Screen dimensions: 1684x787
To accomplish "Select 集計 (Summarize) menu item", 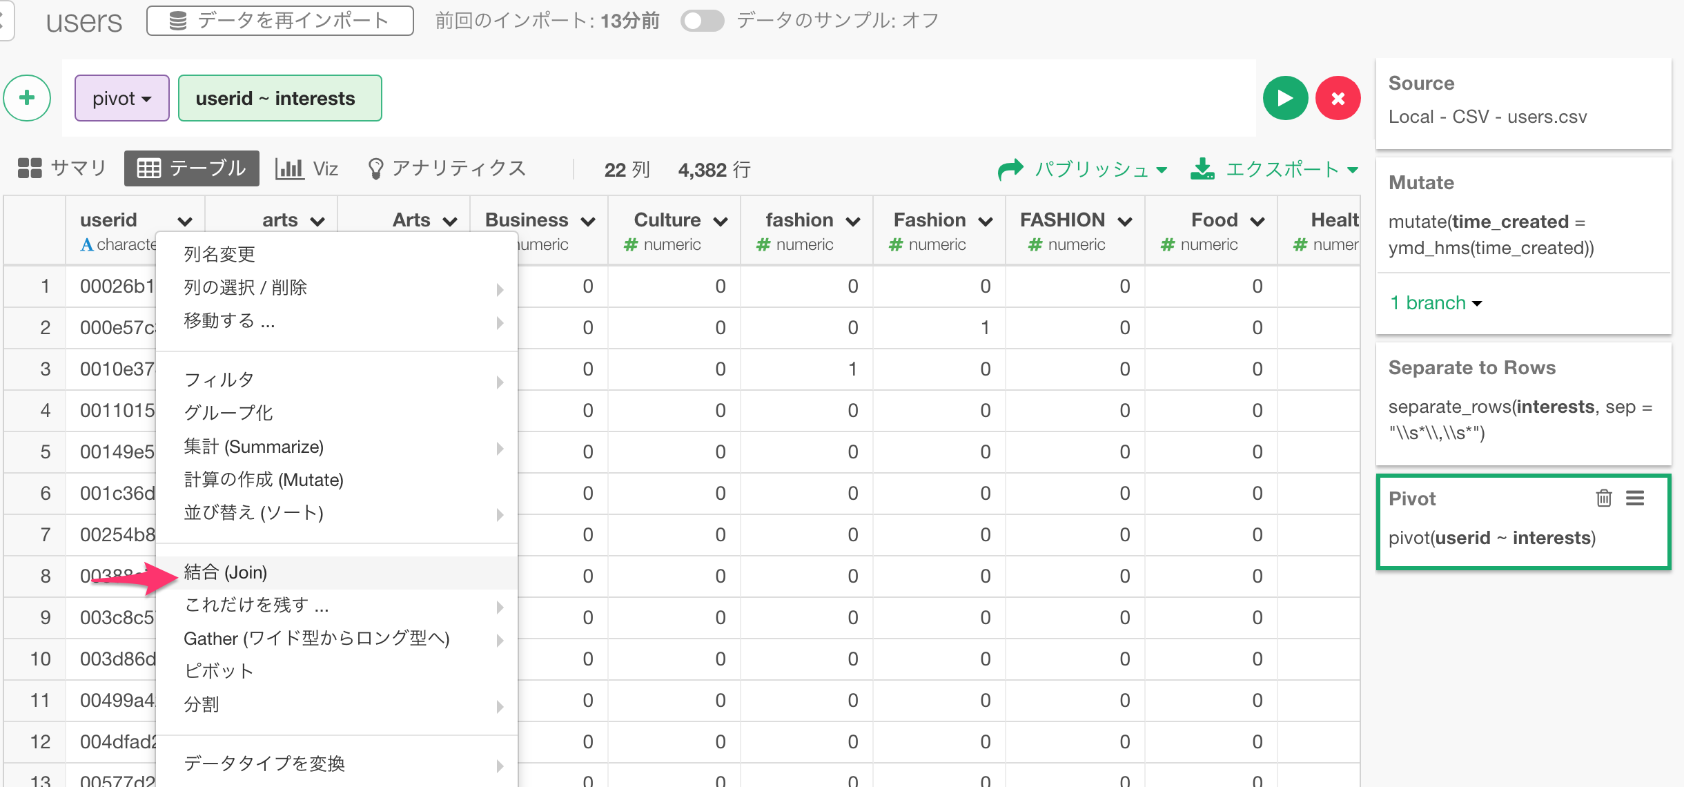I will 337,447.
